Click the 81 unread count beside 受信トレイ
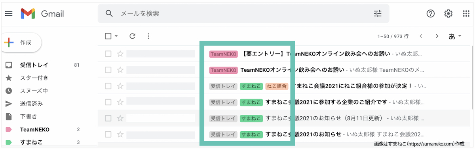Viewport: 475px width, 149px height. click(77, 65)
